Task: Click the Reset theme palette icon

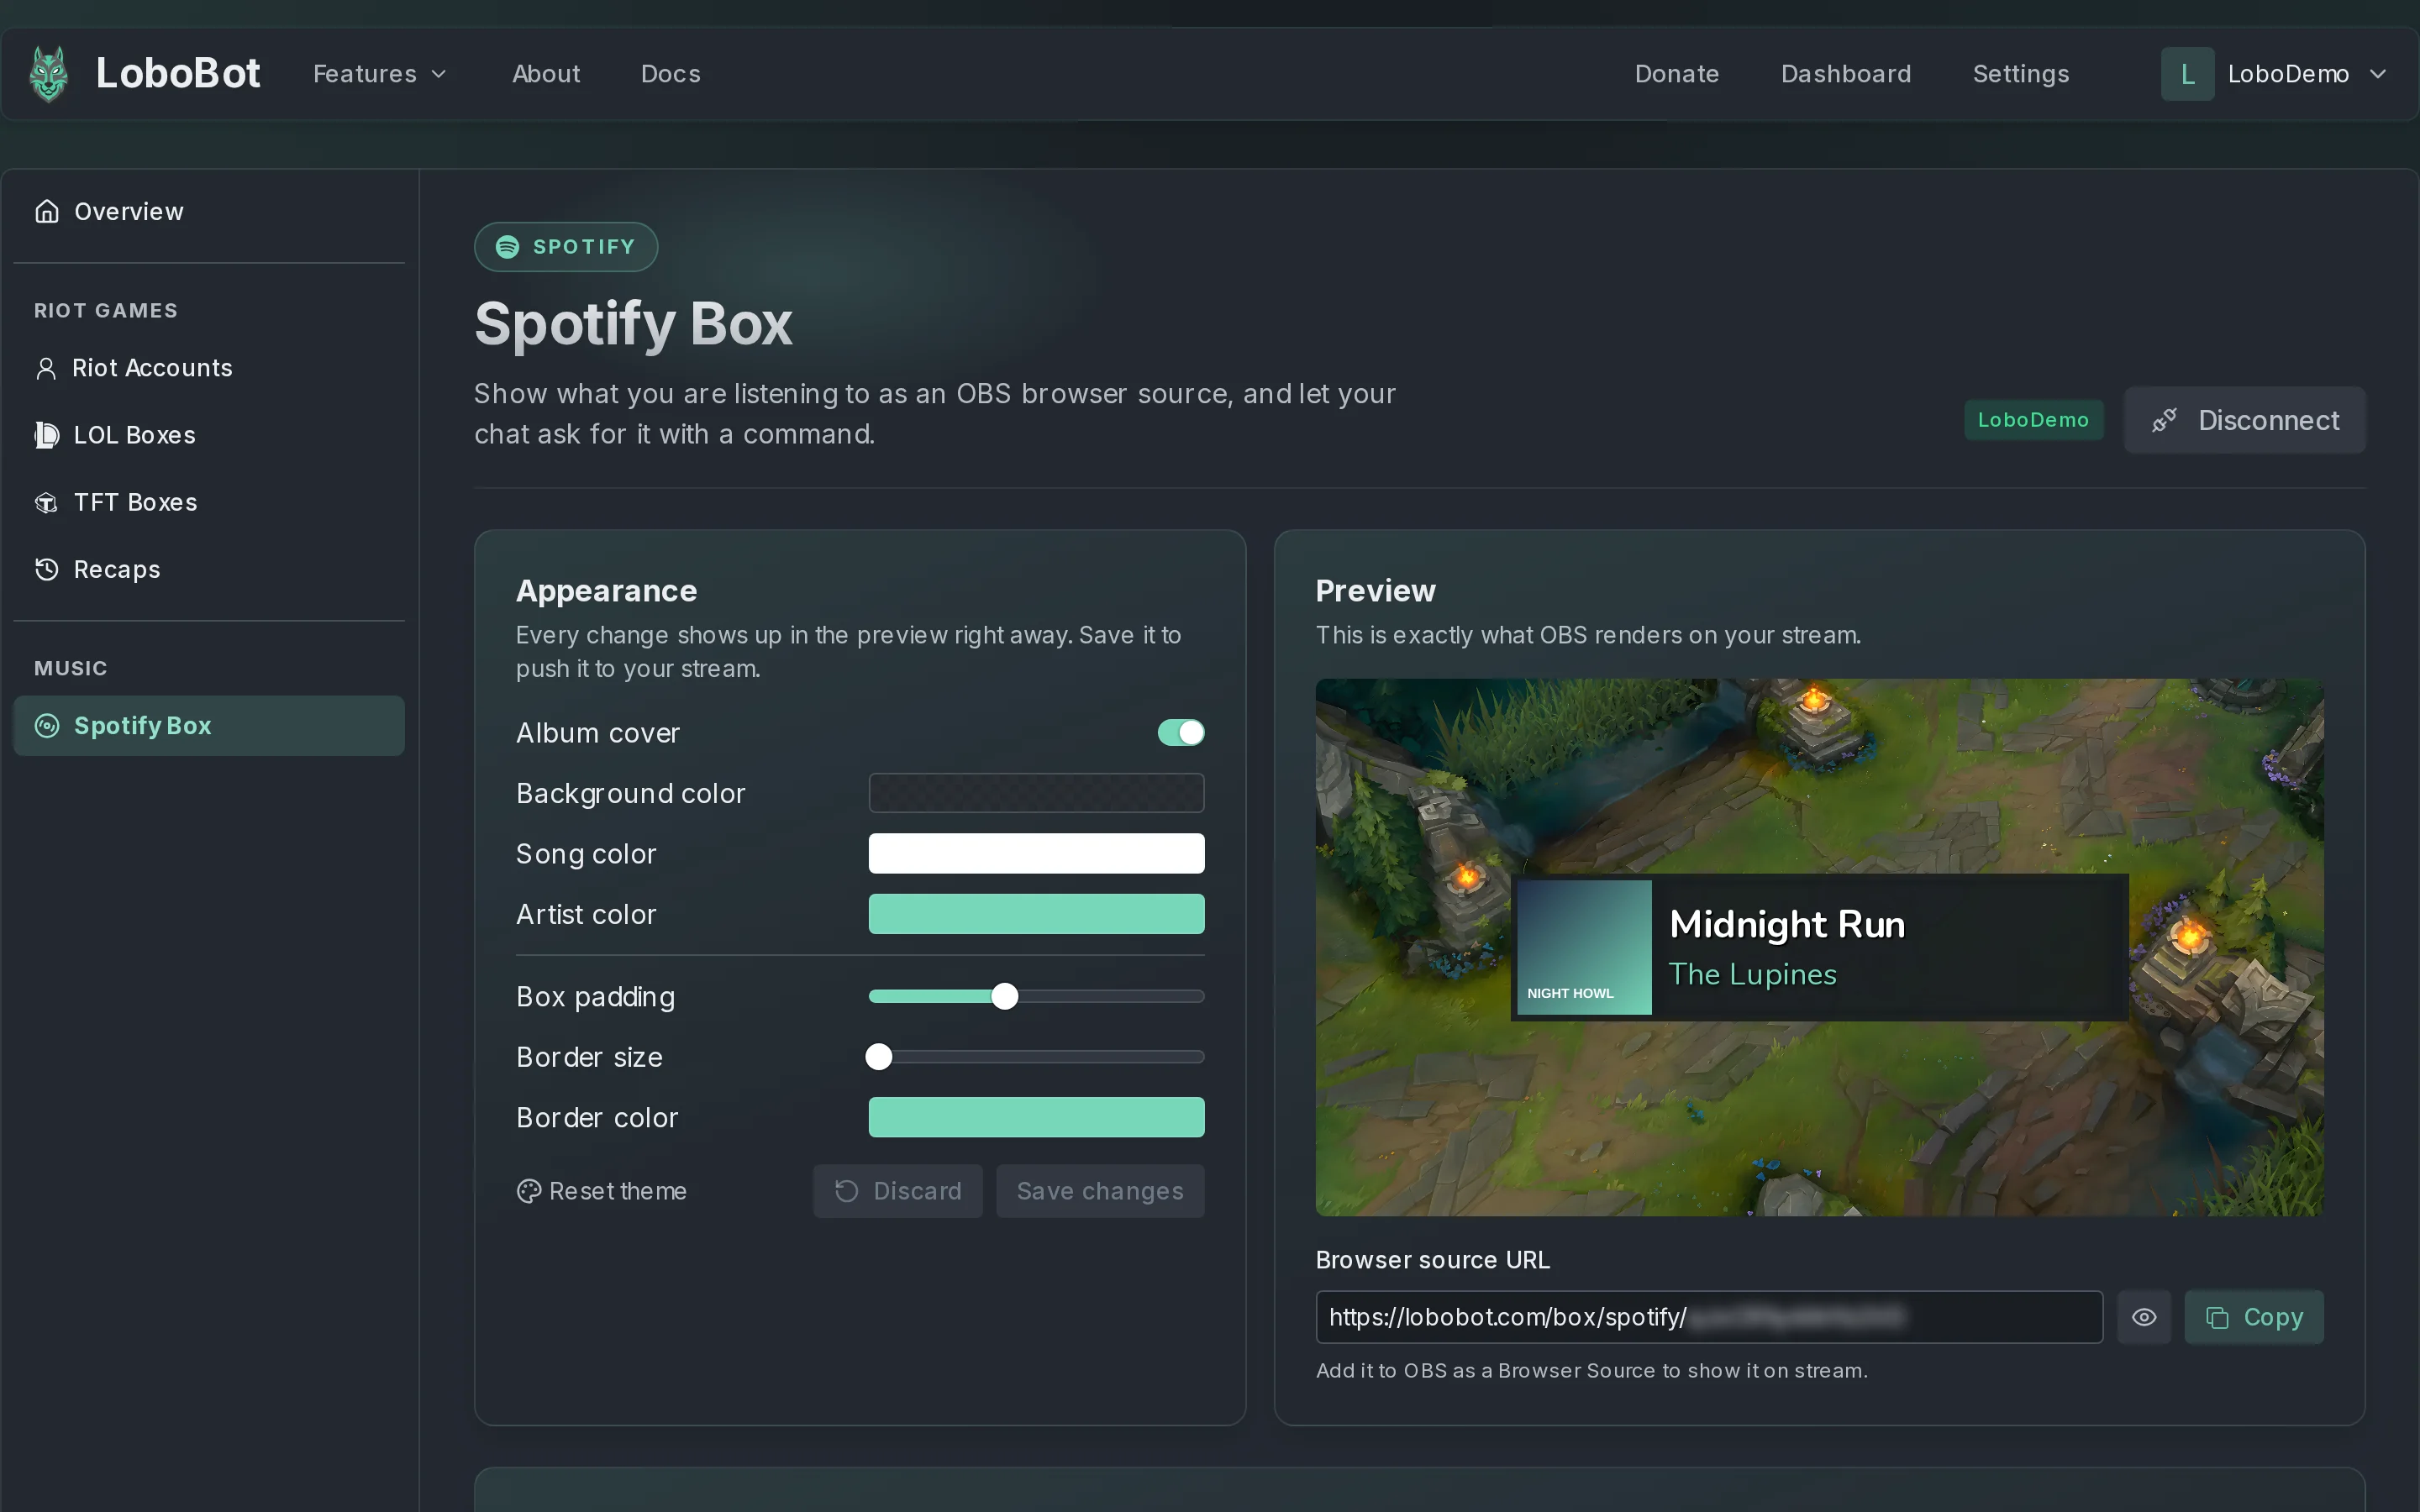Action: coord(528,1191)
